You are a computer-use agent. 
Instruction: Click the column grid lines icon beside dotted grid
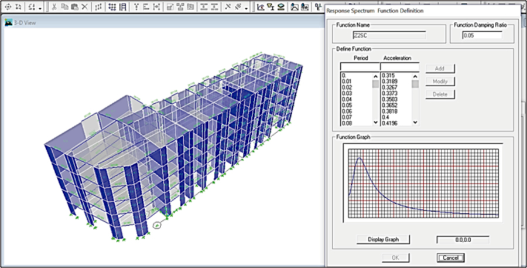click(x=123, y=6)
